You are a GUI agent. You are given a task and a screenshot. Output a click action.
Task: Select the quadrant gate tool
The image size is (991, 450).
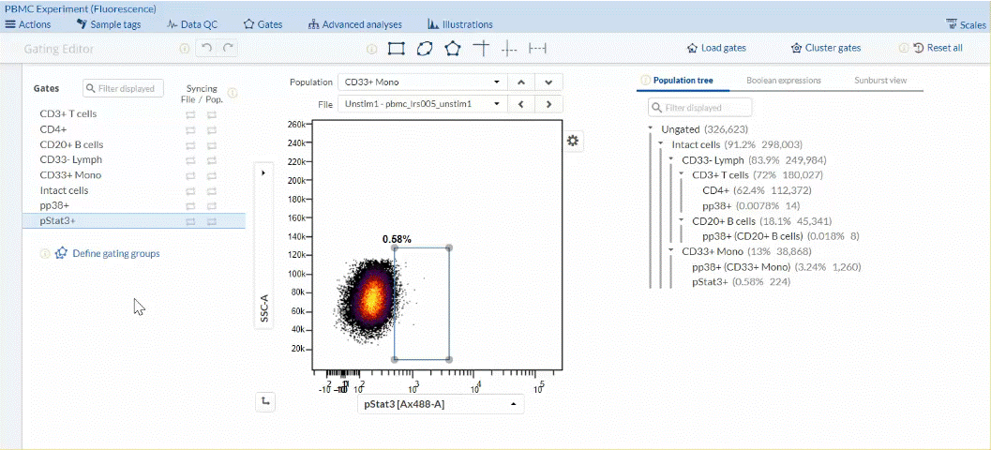pos(481,48)
